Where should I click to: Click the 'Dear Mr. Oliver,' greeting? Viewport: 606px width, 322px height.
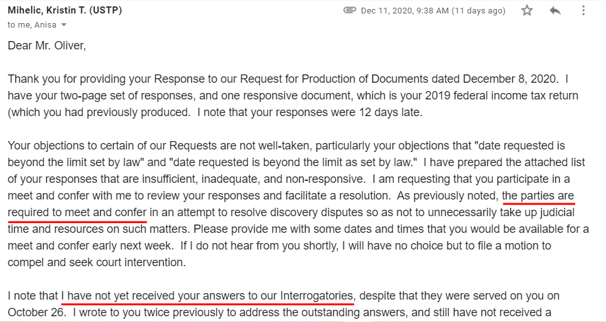(46, 46)
